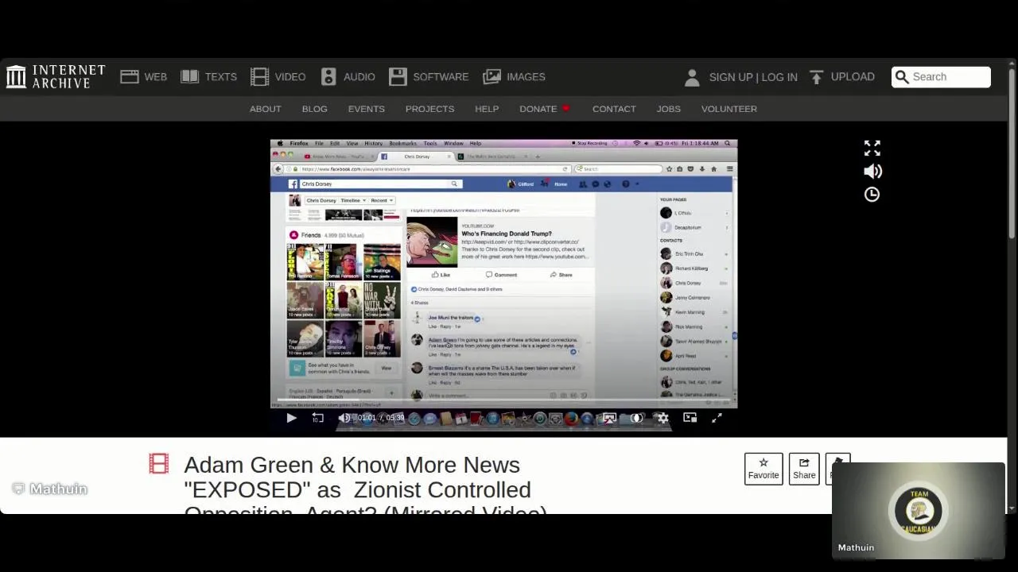
Task: Go to the ABOUT page
Action: tap(266, 109)
